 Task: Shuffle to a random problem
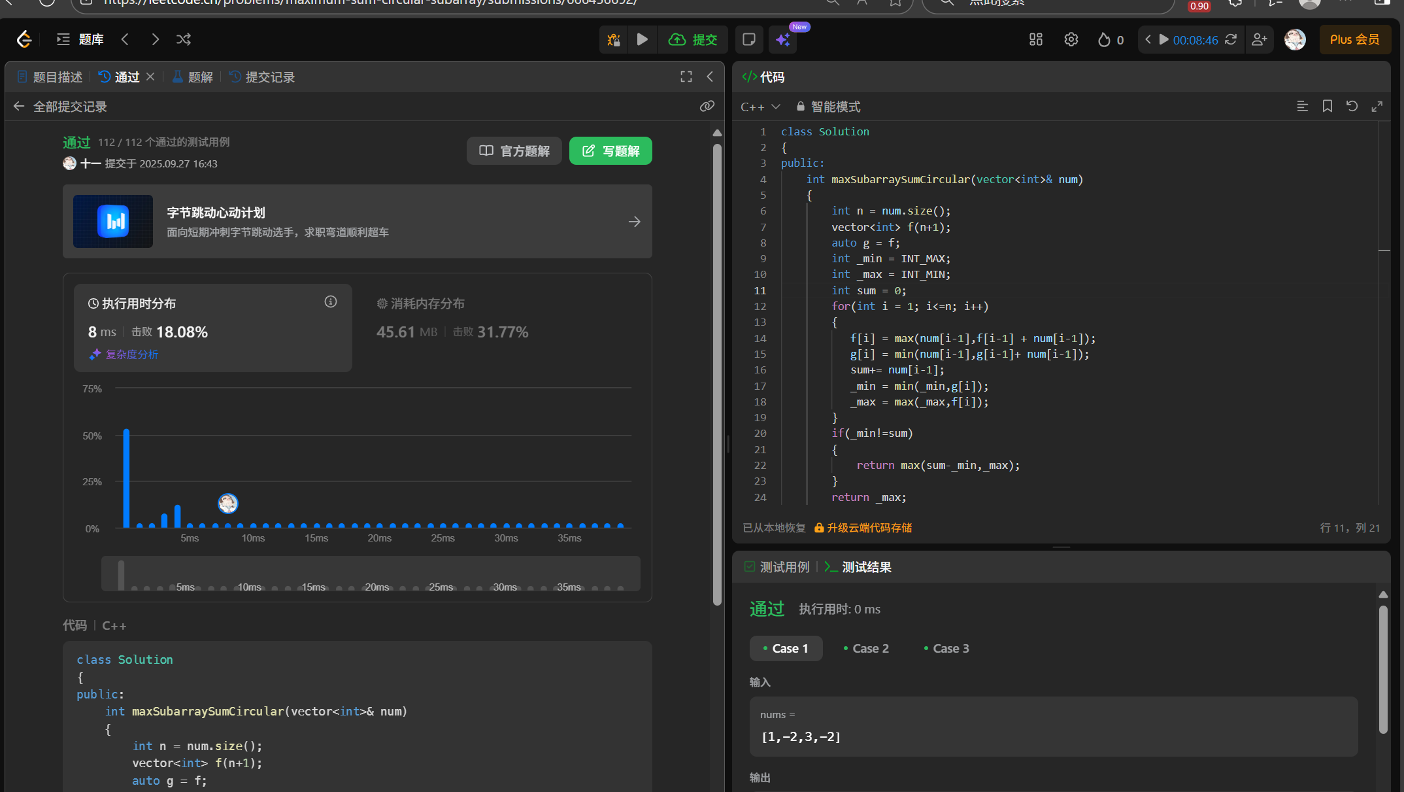[x=184, y=40]
